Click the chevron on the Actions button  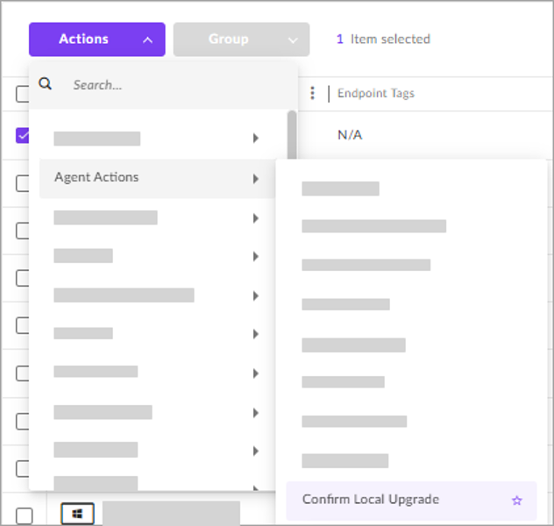[x=147, y=39]
